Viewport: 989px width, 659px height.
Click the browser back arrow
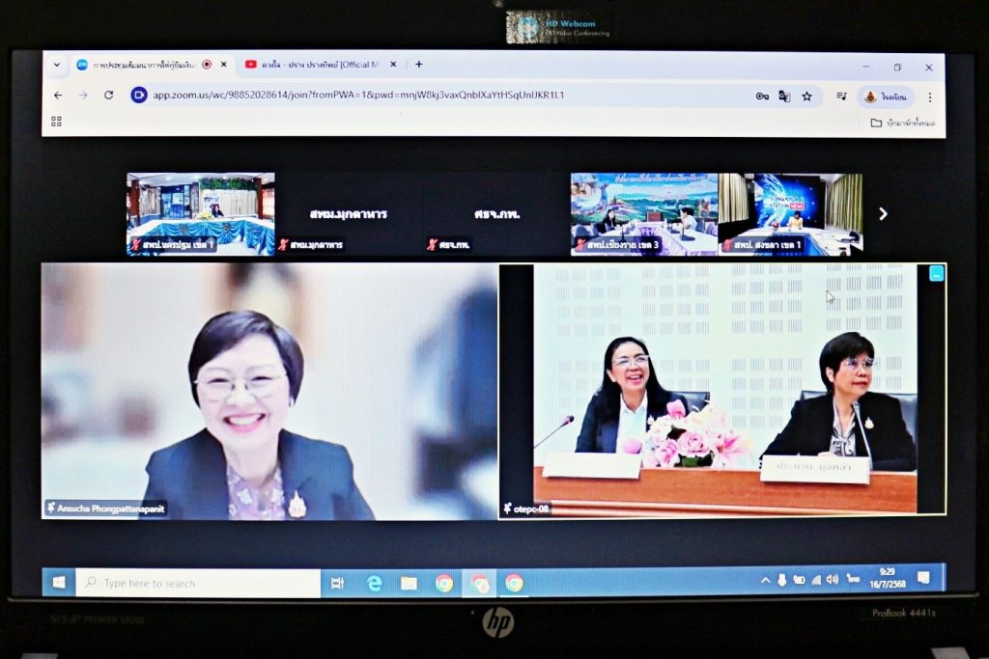(58, 96)
